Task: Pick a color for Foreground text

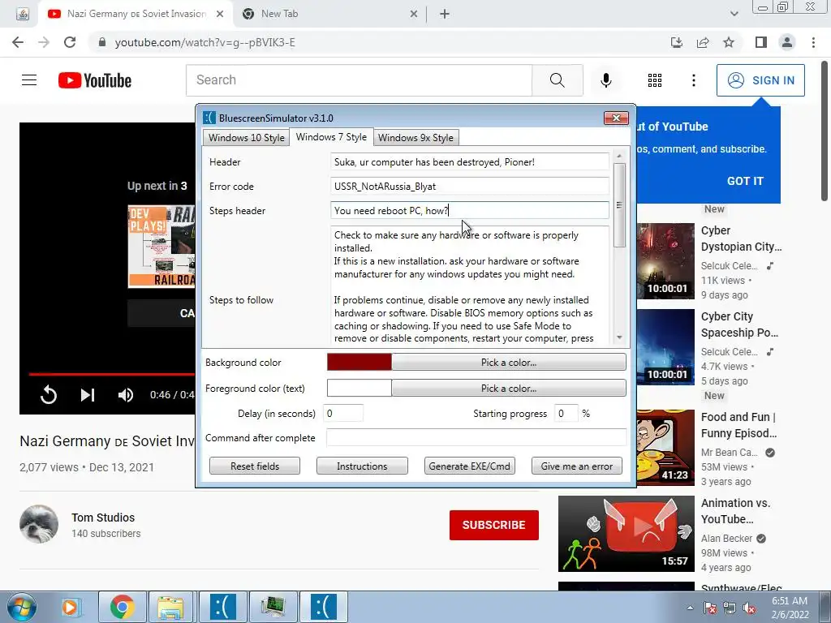Action: click(x=509, y=389)
